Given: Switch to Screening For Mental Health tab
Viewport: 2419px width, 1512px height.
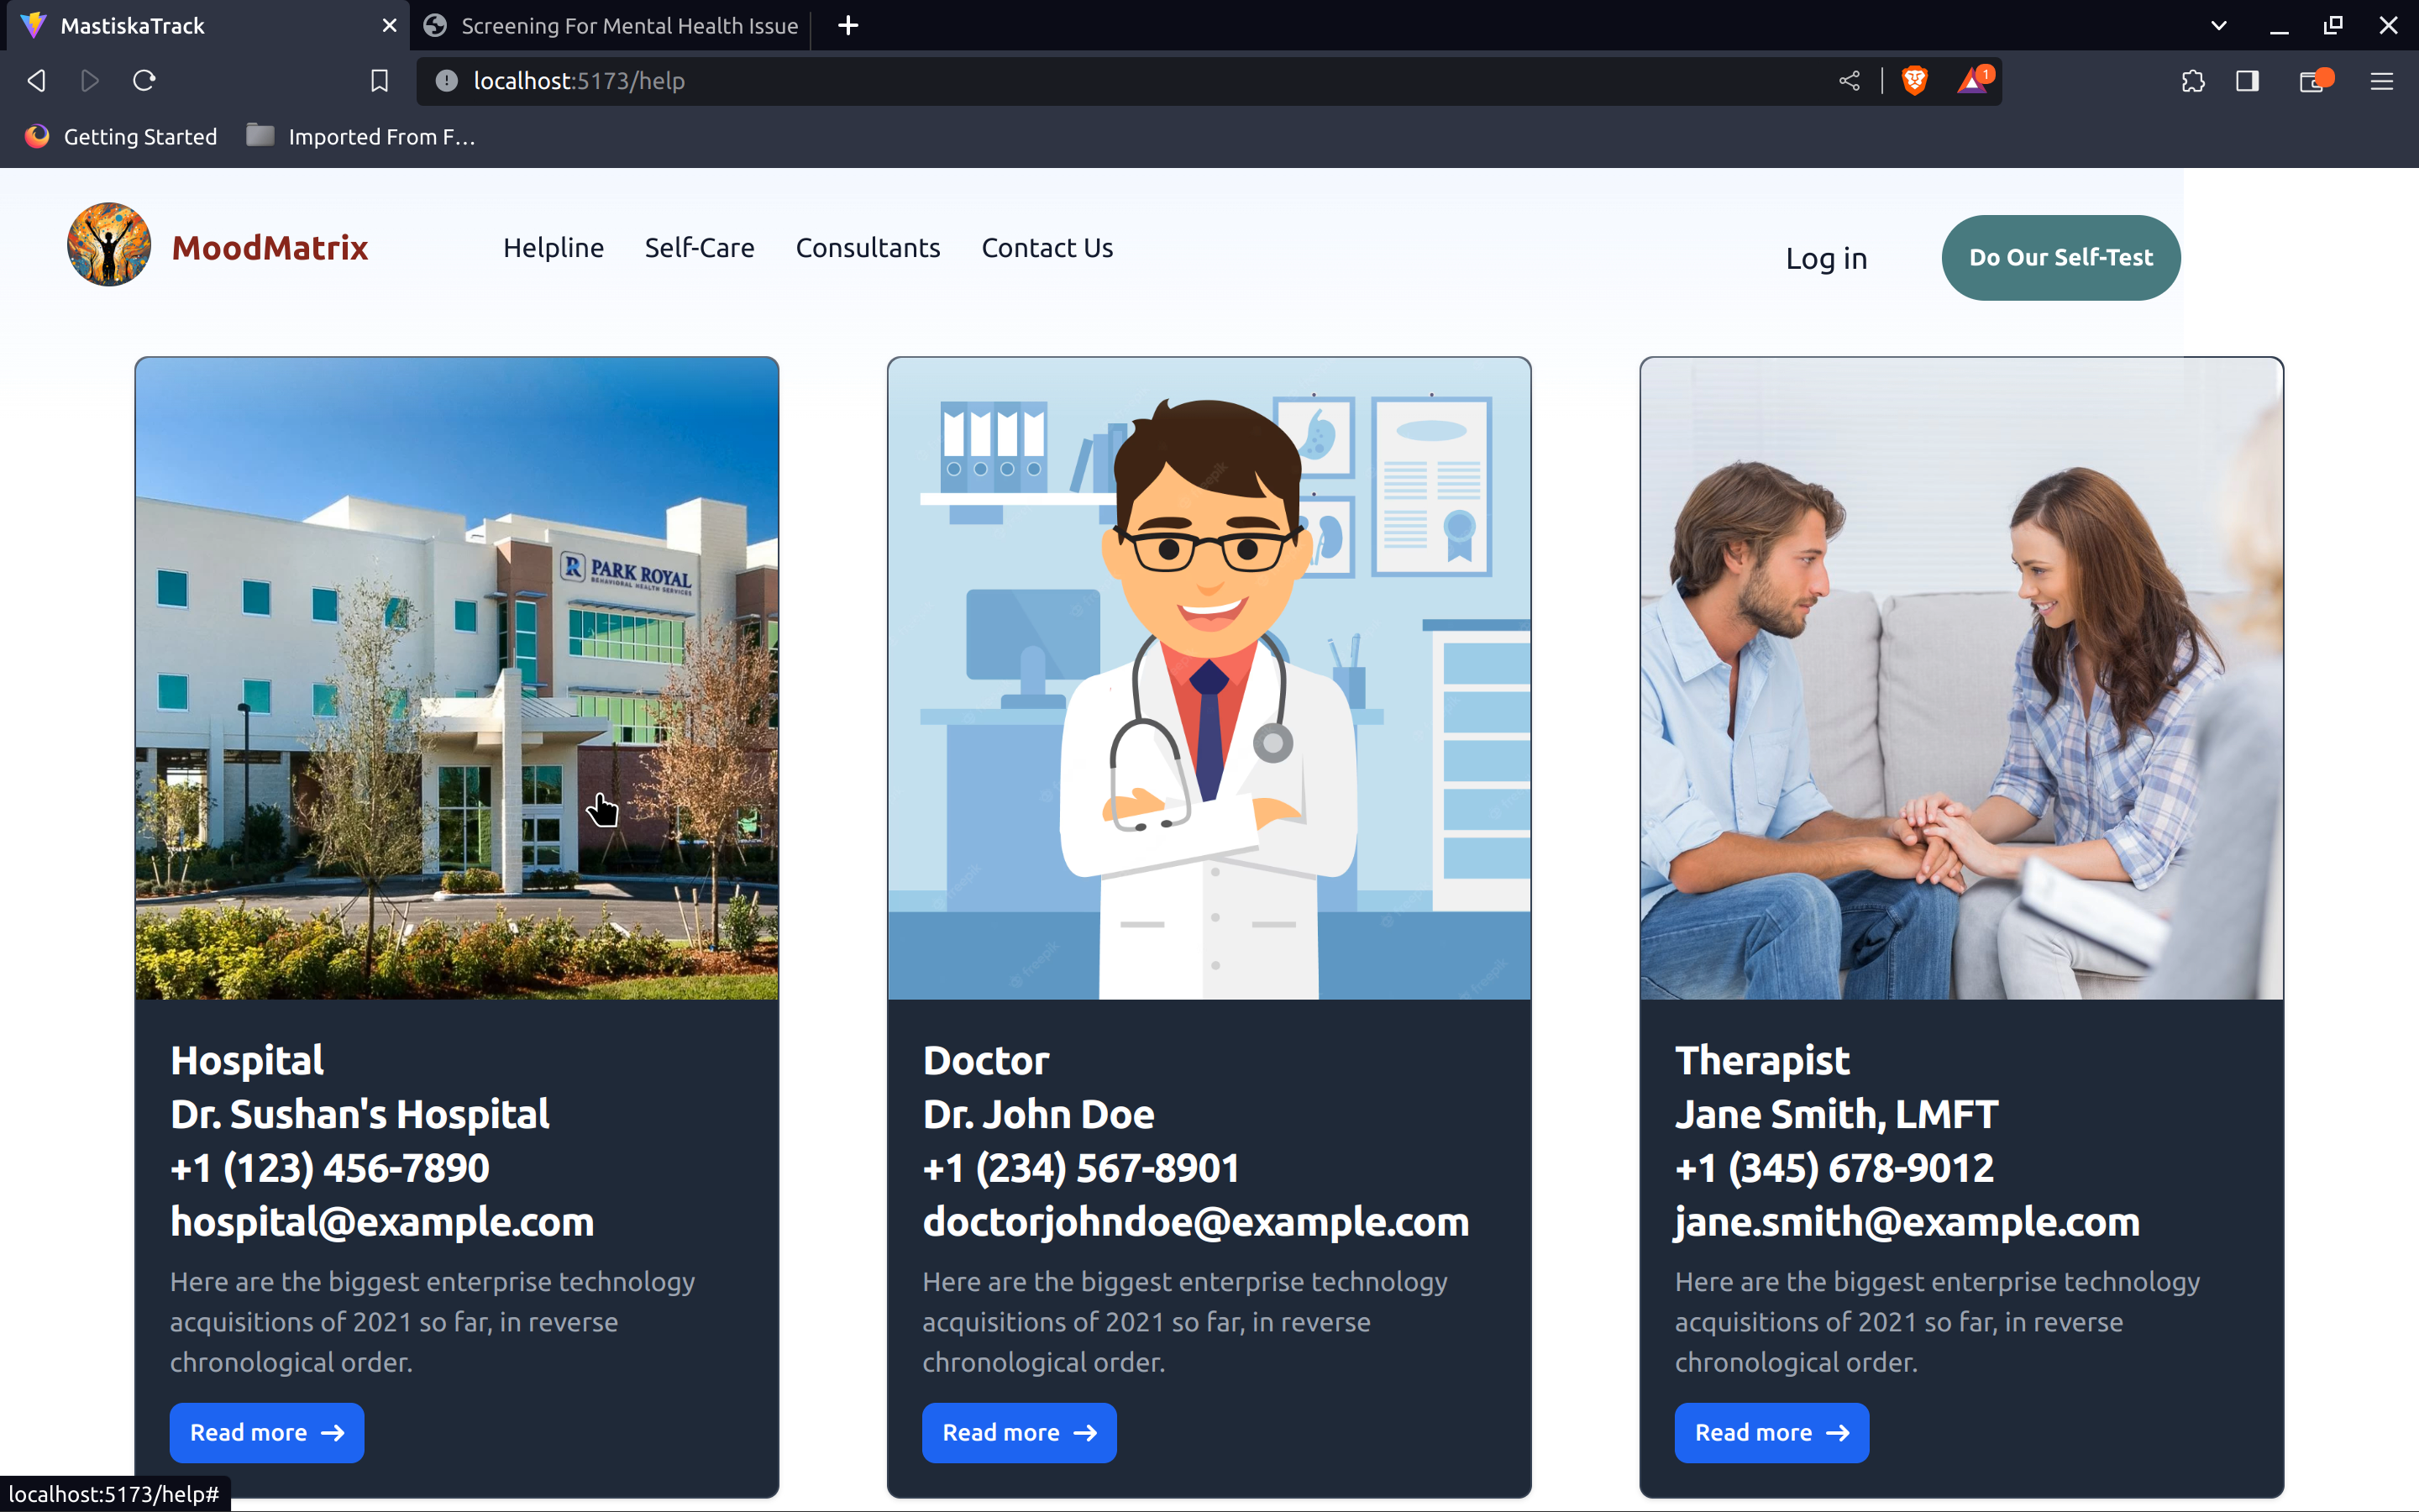Looking at the screenshot, I should (611, 26).
